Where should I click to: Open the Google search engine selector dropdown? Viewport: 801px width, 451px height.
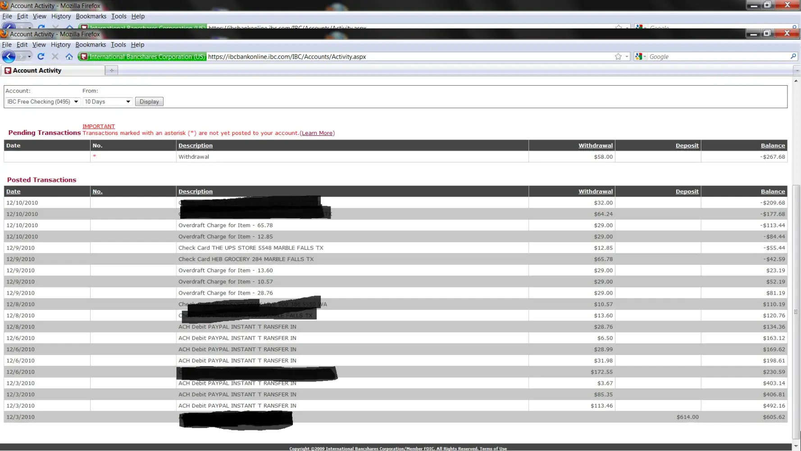pyautogui.click(x=640, y=56)
